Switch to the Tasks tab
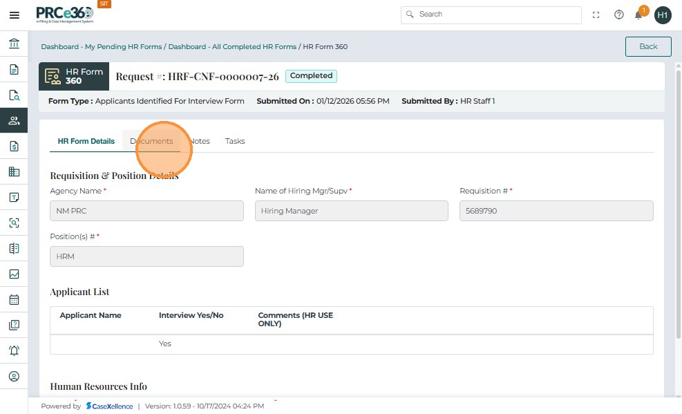Viewport: 682px width, 414px height. [x=235, y=141]
